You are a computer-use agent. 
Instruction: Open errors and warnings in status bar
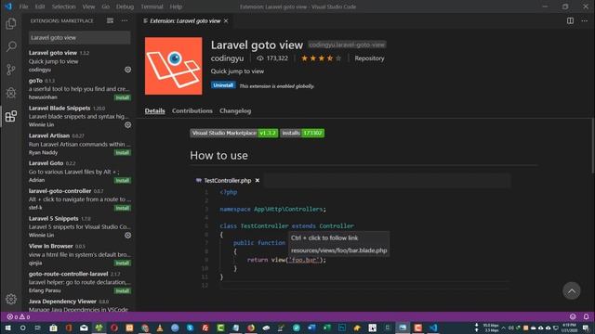pyautogui.click(x=19, y=316)
